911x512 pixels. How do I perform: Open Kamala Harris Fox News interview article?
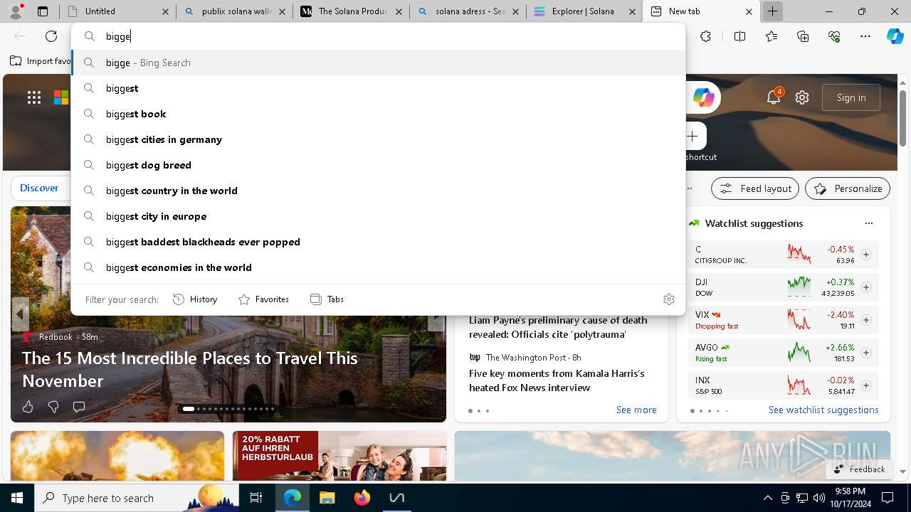557,380
